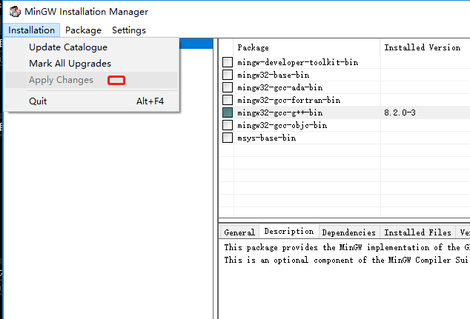This screenshot has height=319, width=470.
Task: Open the Installation menu
Action: (x=31, y=30)
